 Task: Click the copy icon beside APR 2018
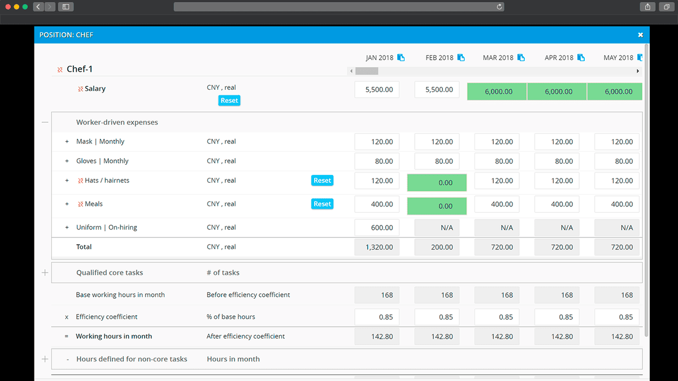pyautogui.click(x=581, y=58)
